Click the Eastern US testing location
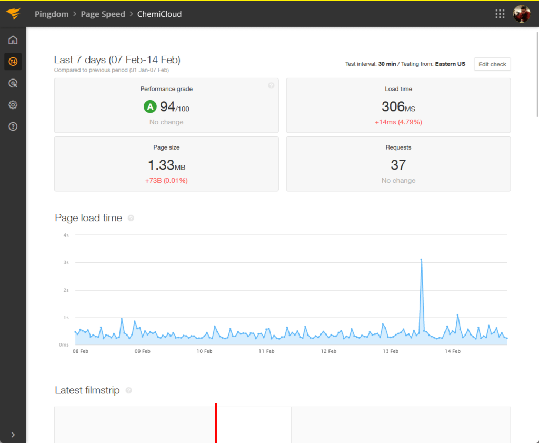This screenshot has height=443, width=539. tap(450, 64)
